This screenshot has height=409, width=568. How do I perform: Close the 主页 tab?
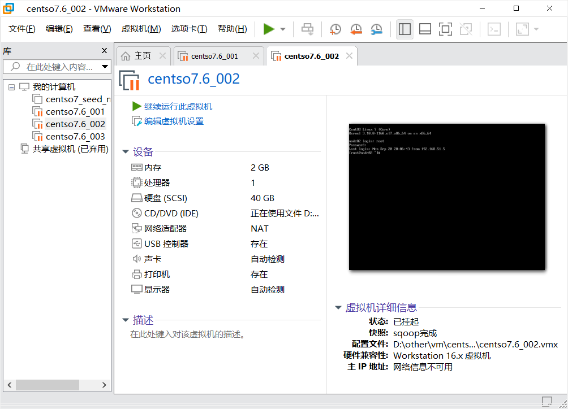[162, 56]
